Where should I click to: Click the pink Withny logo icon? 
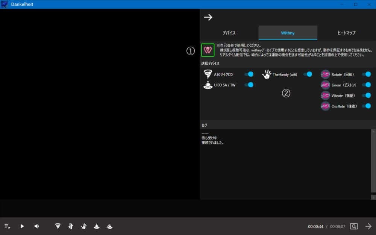(x=208, y=50)
